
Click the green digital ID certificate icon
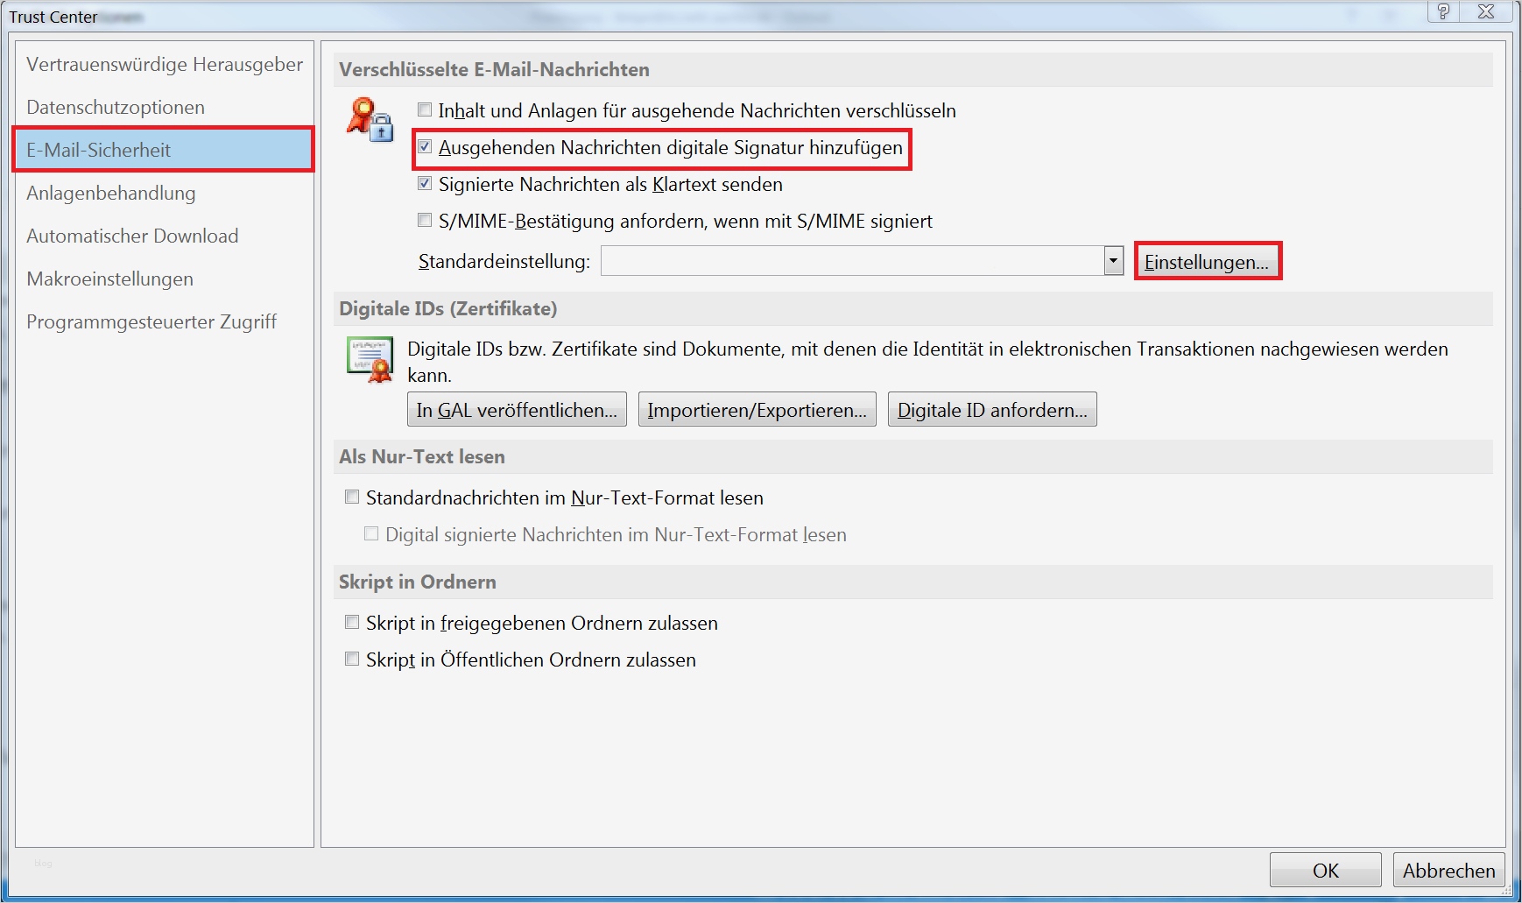(x=369, y=359)
